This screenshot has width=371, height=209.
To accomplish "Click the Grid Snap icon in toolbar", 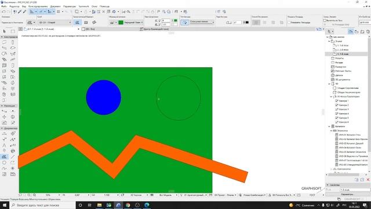I will click(x=58, y=12).
